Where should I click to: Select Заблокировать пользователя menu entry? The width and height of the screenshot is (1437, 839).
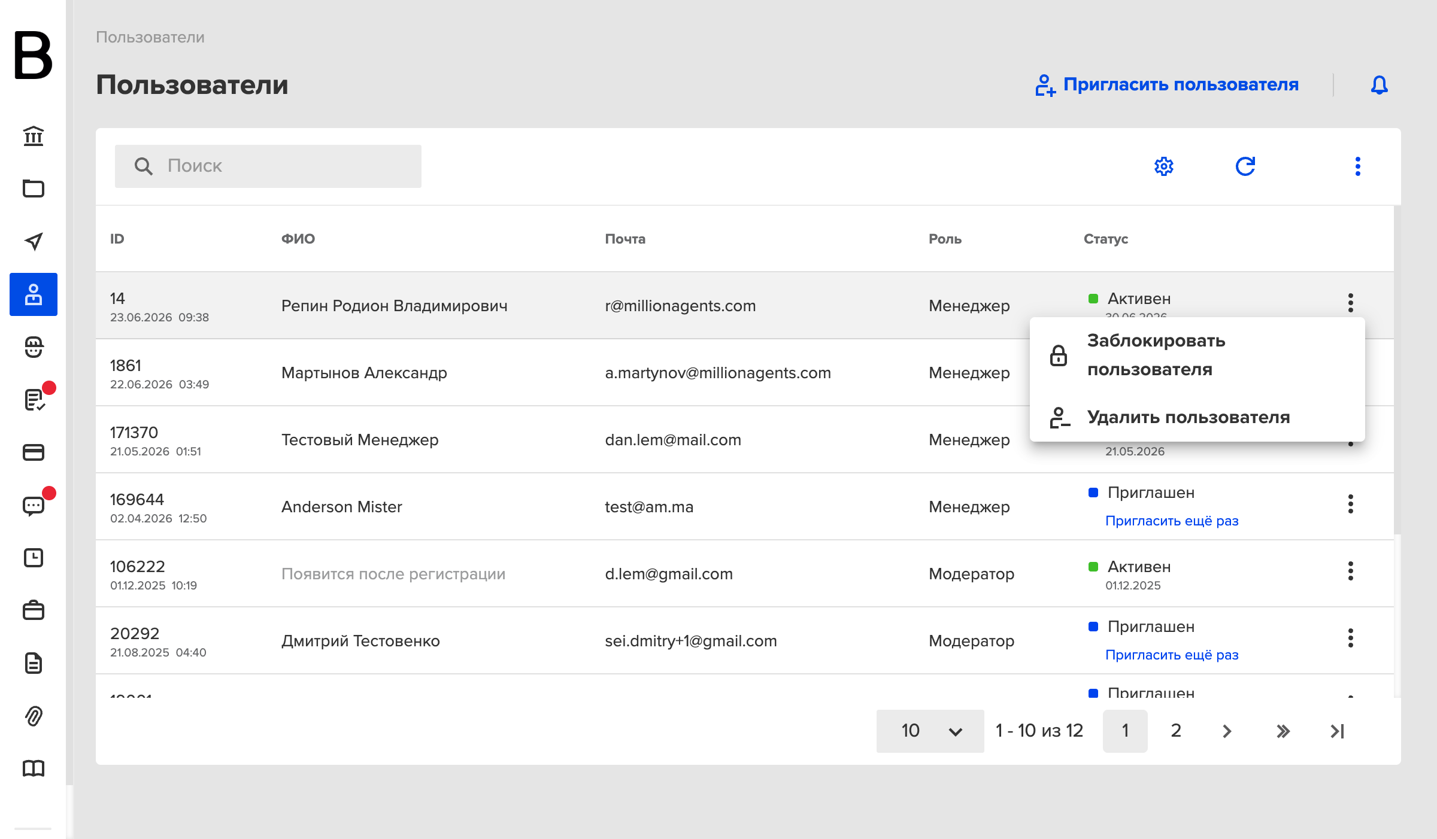point(1197,355)
